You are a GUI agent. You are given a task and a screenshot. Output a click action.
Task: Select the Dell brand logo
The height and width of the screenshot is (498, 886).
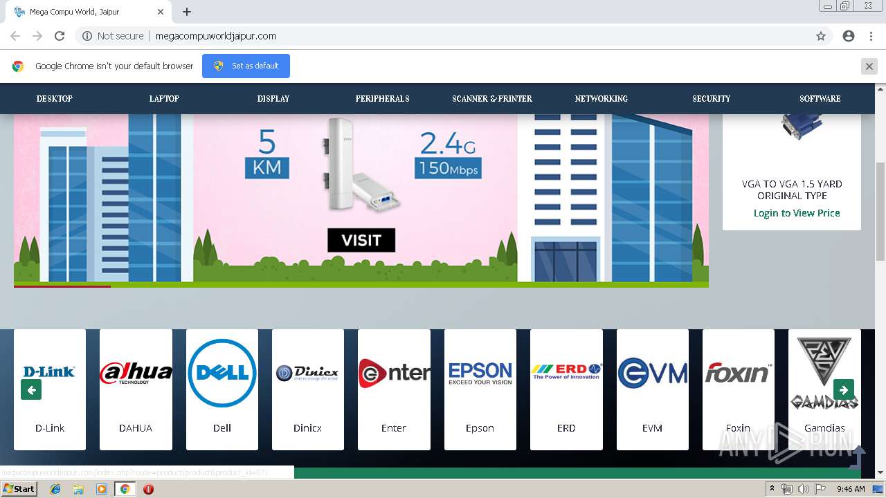pos(222,373)
